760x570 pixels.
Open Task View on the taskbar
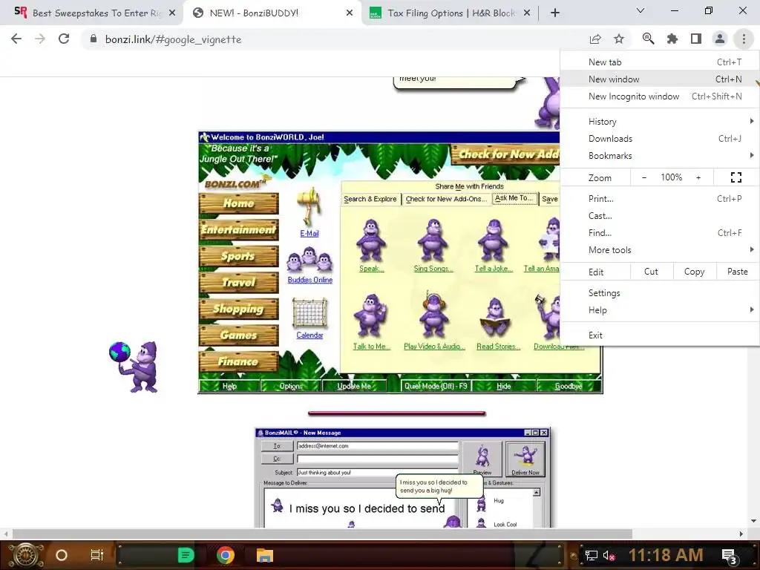point(97,555)
